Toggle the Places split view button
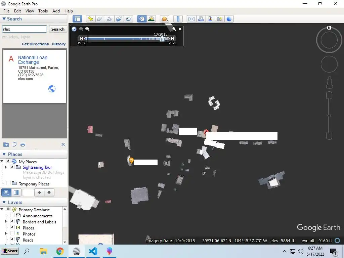 tap(16, 192)
